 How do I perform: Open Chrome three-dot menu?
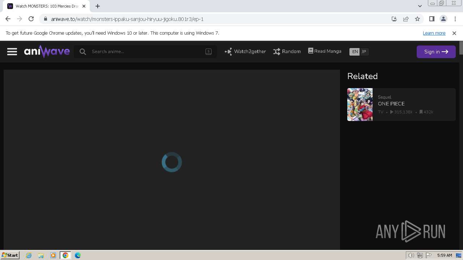pos(455,19)
